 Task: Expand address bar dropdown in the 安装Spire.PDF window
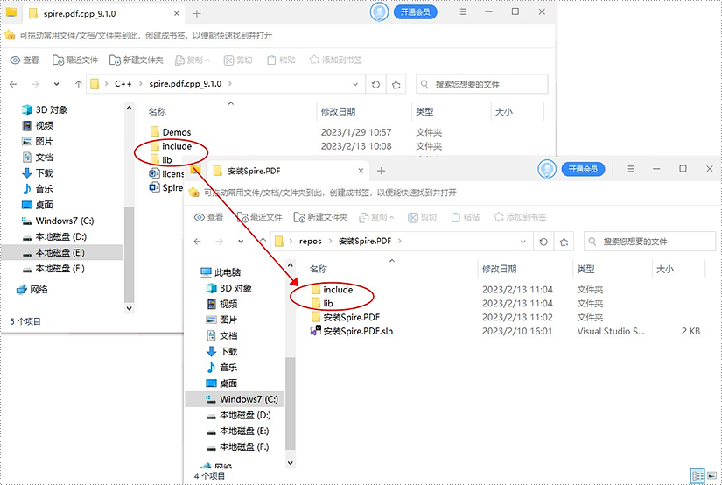(x=523, y=242)
